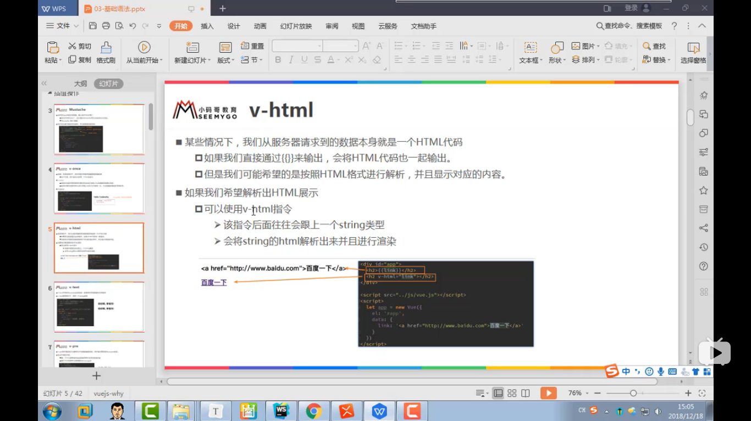Open the Document Assistant (文档助手) tab

[424, 26]
